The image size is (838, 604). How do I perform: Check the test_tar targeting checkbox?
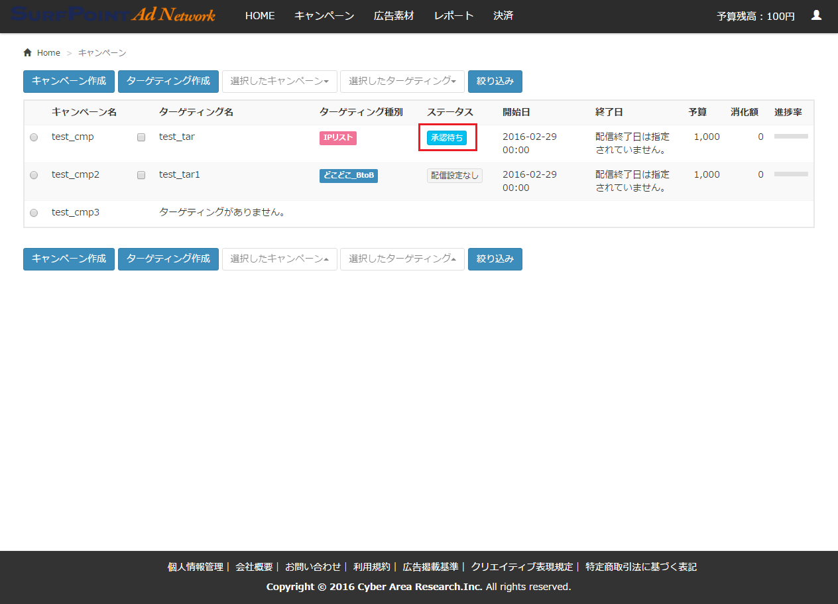(x=141, y=137)
